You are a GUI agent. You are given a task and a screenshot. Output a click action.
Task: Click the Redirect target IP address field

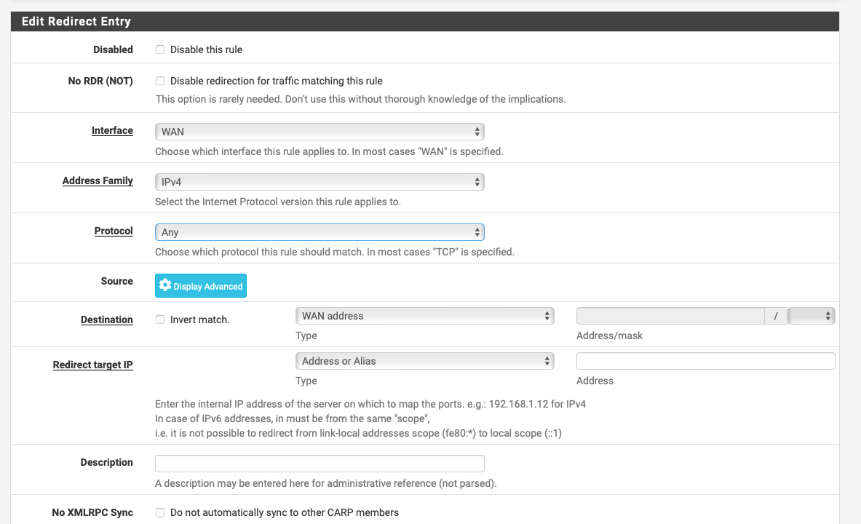click(x=705, y=361)
